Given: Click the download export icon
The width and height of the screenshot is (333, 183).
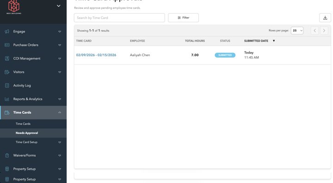Looking at the screenshot, I should coord(325,18).
